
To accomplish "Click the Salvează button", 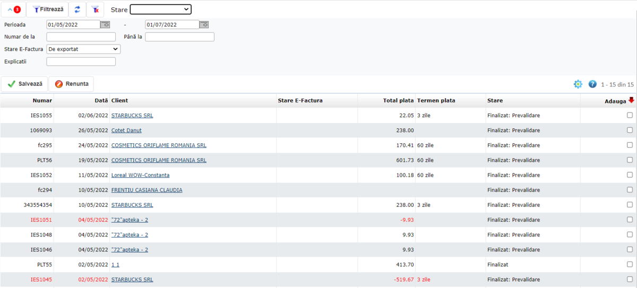I will tap(24, 84).
